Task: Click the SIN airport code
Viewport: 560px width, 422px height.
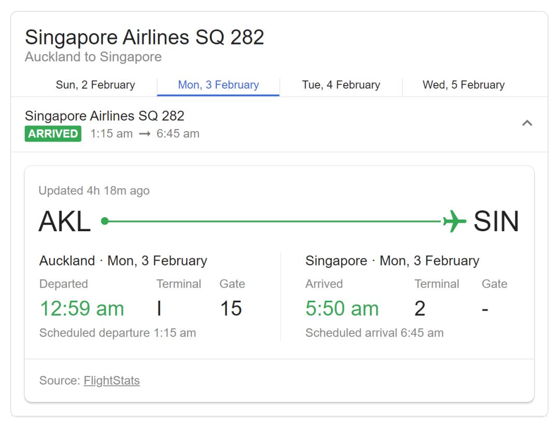Action: 496,222
